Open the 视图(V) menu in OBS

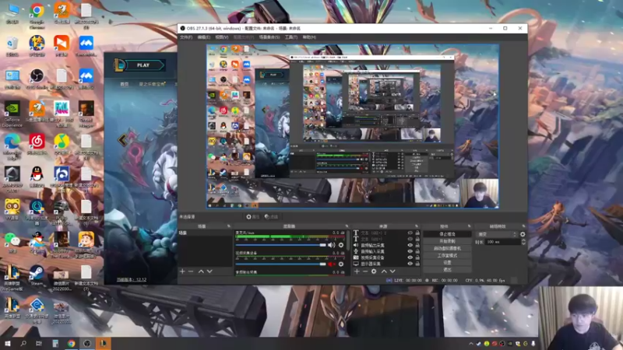pyautogui.click(x=222, y=37)
